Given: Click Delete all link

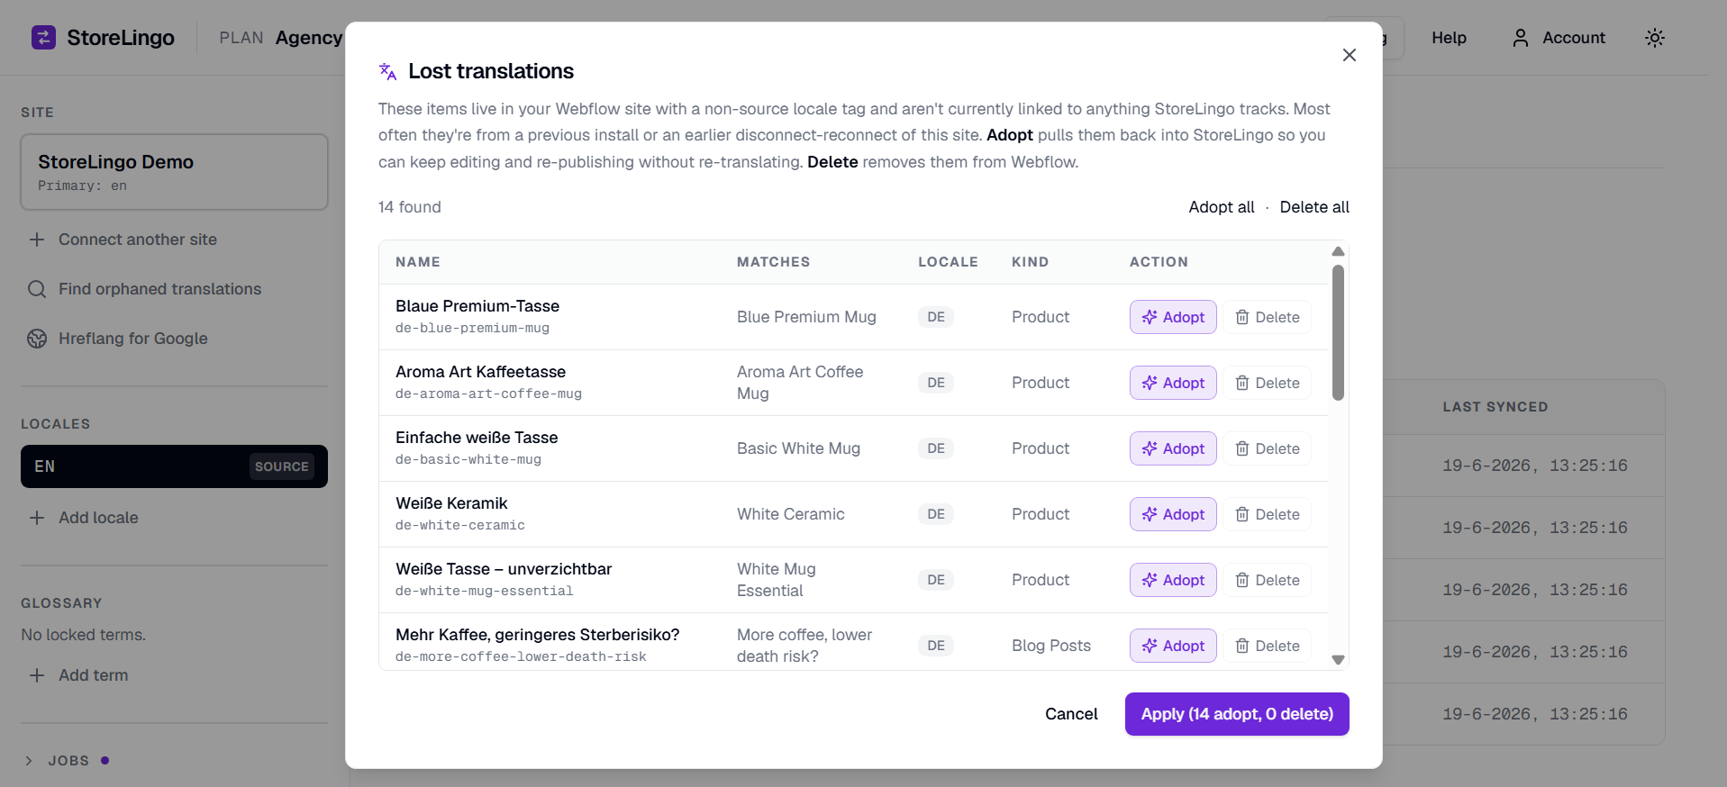Looking at the screenshot, I should point(1314,207).
